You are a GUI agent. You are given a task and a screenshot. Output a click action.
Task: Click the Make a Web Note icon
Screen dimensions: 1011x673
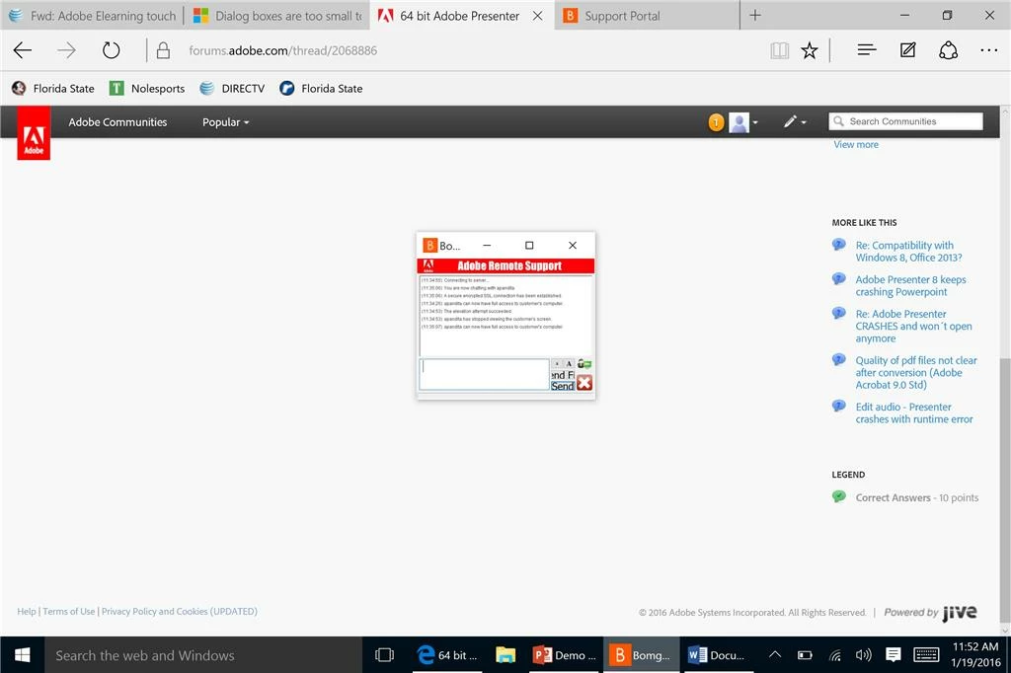(908, 49)
